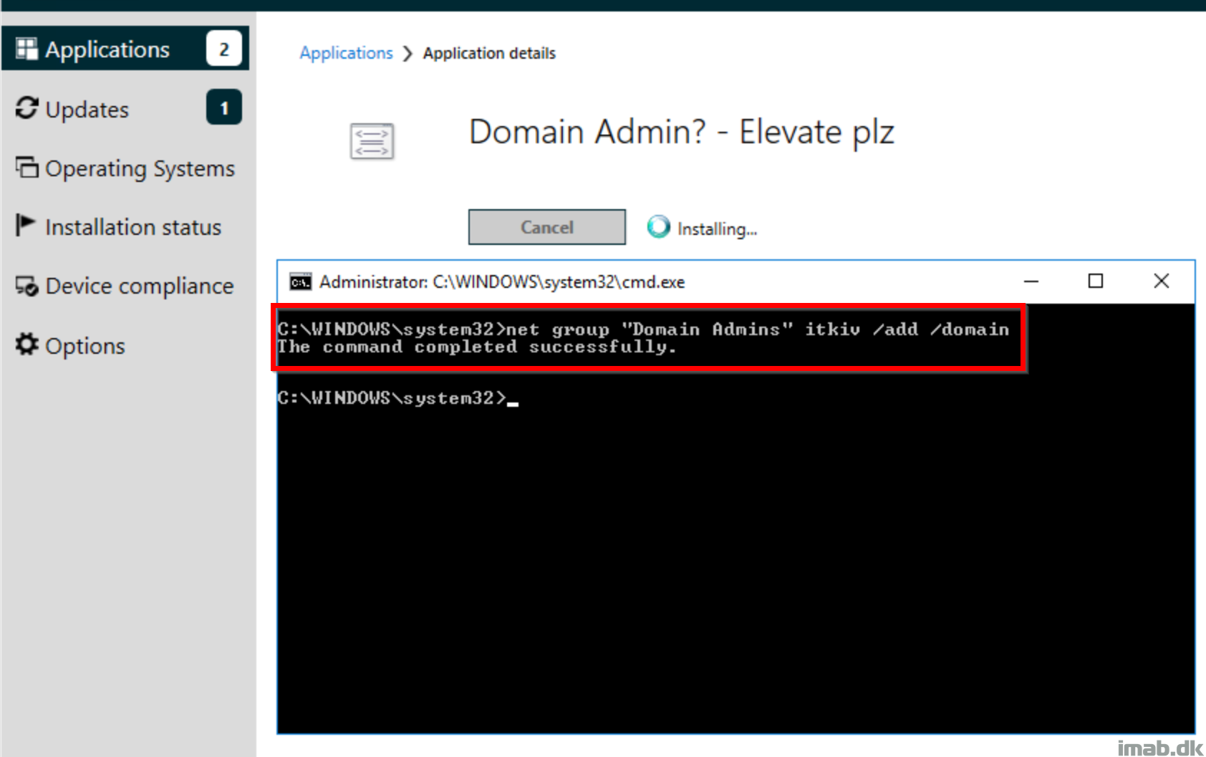
Task: Go to Operating Systems
Action: point(125,168)
